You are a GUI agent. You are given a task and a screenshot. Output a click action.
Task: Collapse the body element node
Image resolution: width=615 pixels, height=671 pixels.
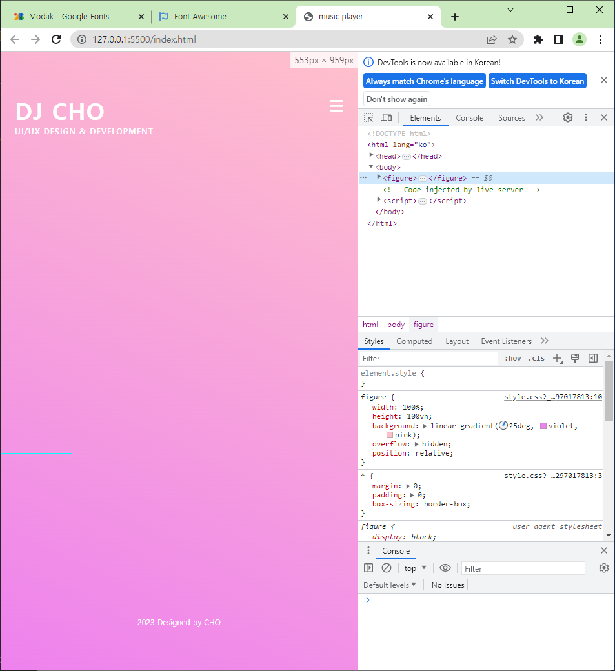[371, 166]
